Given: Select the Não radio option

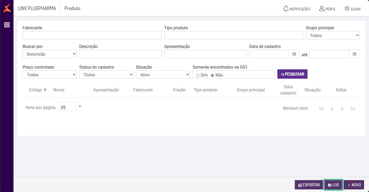Looking at the screenshot, I should tap(213, 75).
